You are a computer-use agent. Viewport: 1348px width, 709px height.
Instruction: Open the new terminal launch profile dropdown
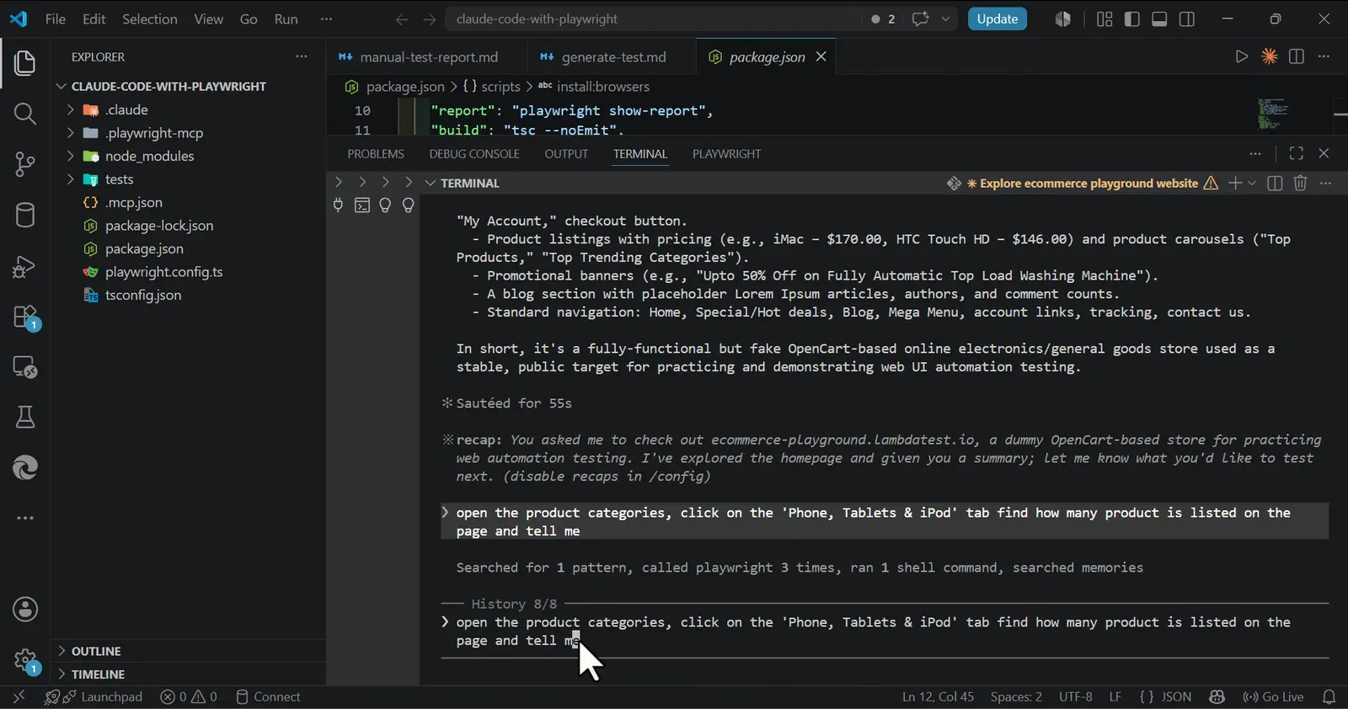point(1252,183)
